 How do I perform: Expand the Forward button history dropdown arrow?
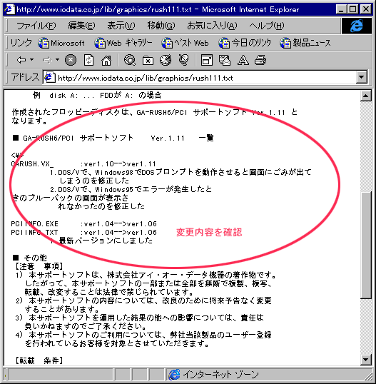pos(57,59)
